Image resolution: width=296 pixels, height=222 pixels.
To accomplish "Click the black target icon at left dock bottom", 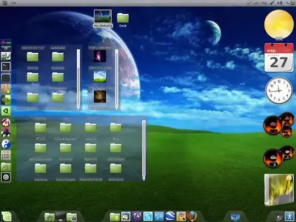I will tap(6, 177).
